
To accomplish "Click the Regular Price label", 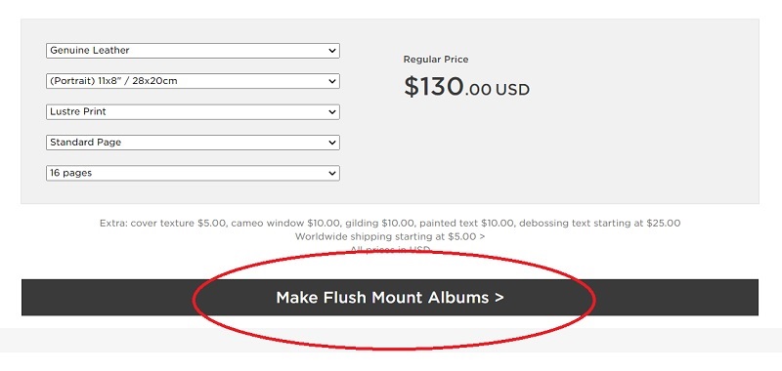I will [436, 60].
